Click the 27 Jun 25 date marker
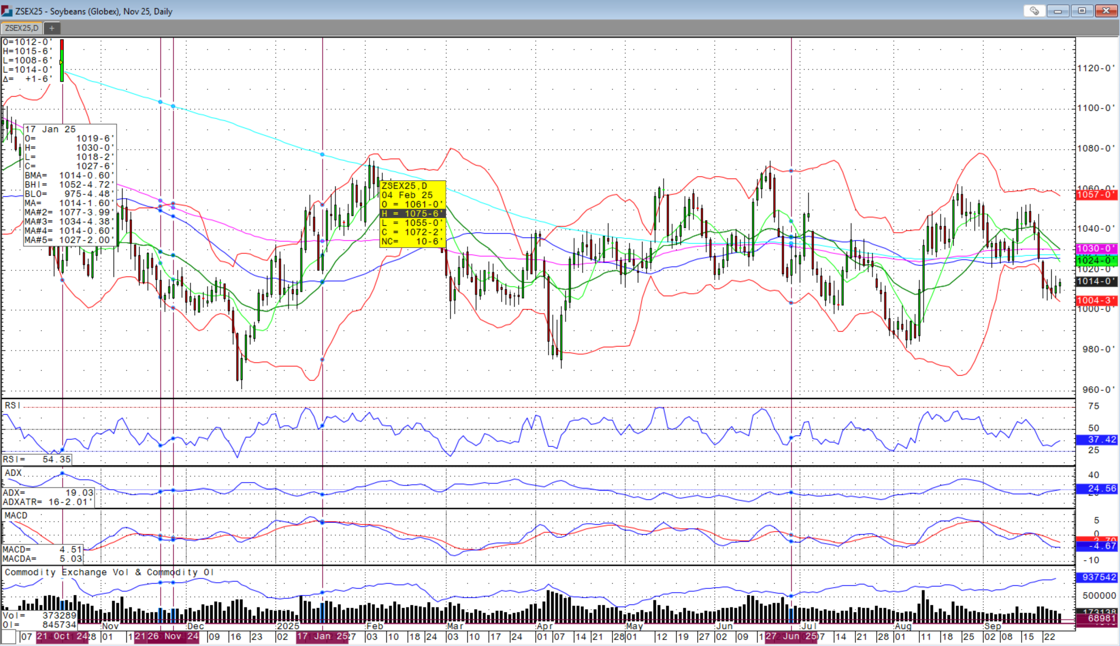The height and width of the screenshot is (646, 1120). click(791, 637)
